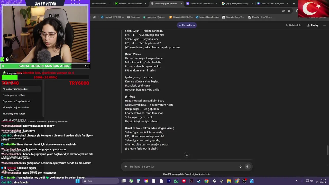This screenshot has height=185, width=329.
Task: Open Task View on the taskbar
Action: point(124,181)
